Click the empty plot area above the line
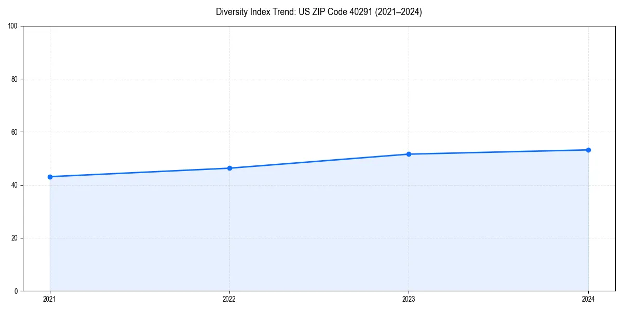 coord(311,78)
